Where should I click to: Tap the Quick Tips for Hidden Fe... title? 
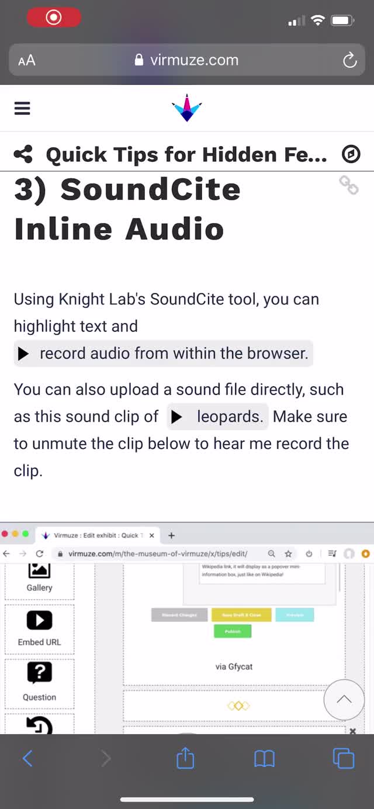(x=186, y=154)
